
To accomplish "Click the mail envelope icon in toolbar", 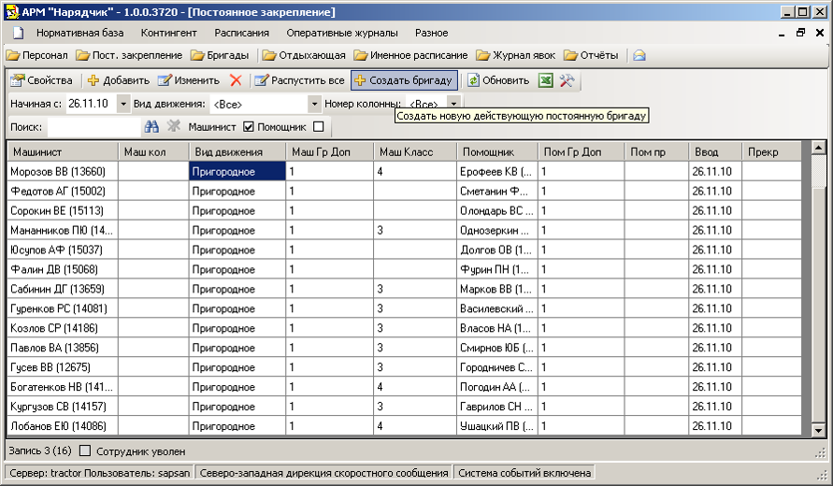I will click(x=639, y=55).
